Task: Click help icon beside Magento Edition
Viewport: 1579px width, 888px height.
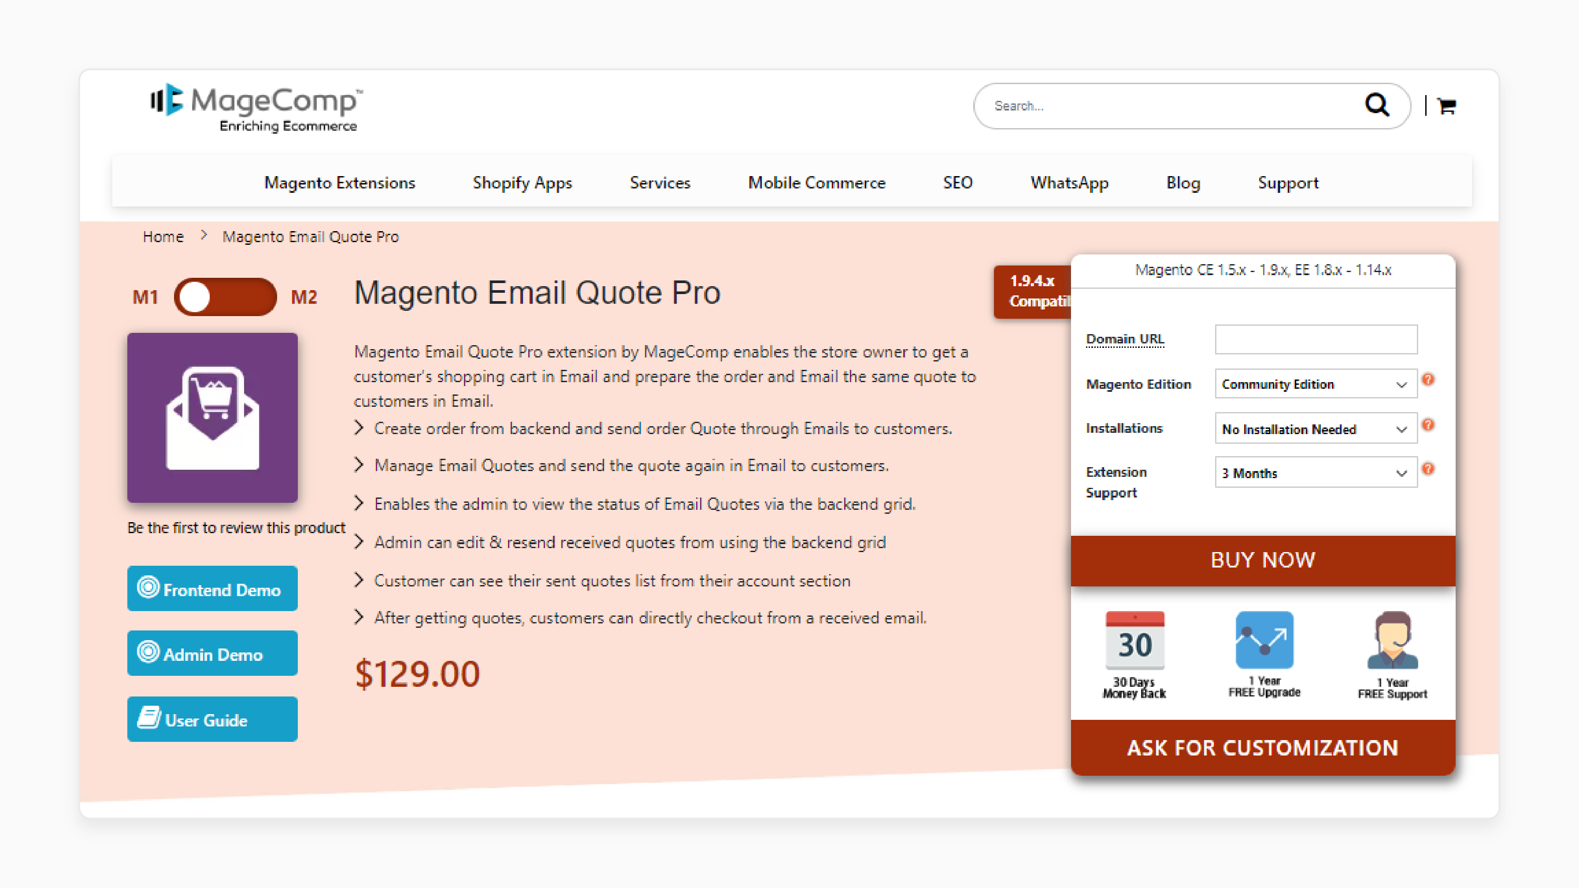Action: 1428,380
